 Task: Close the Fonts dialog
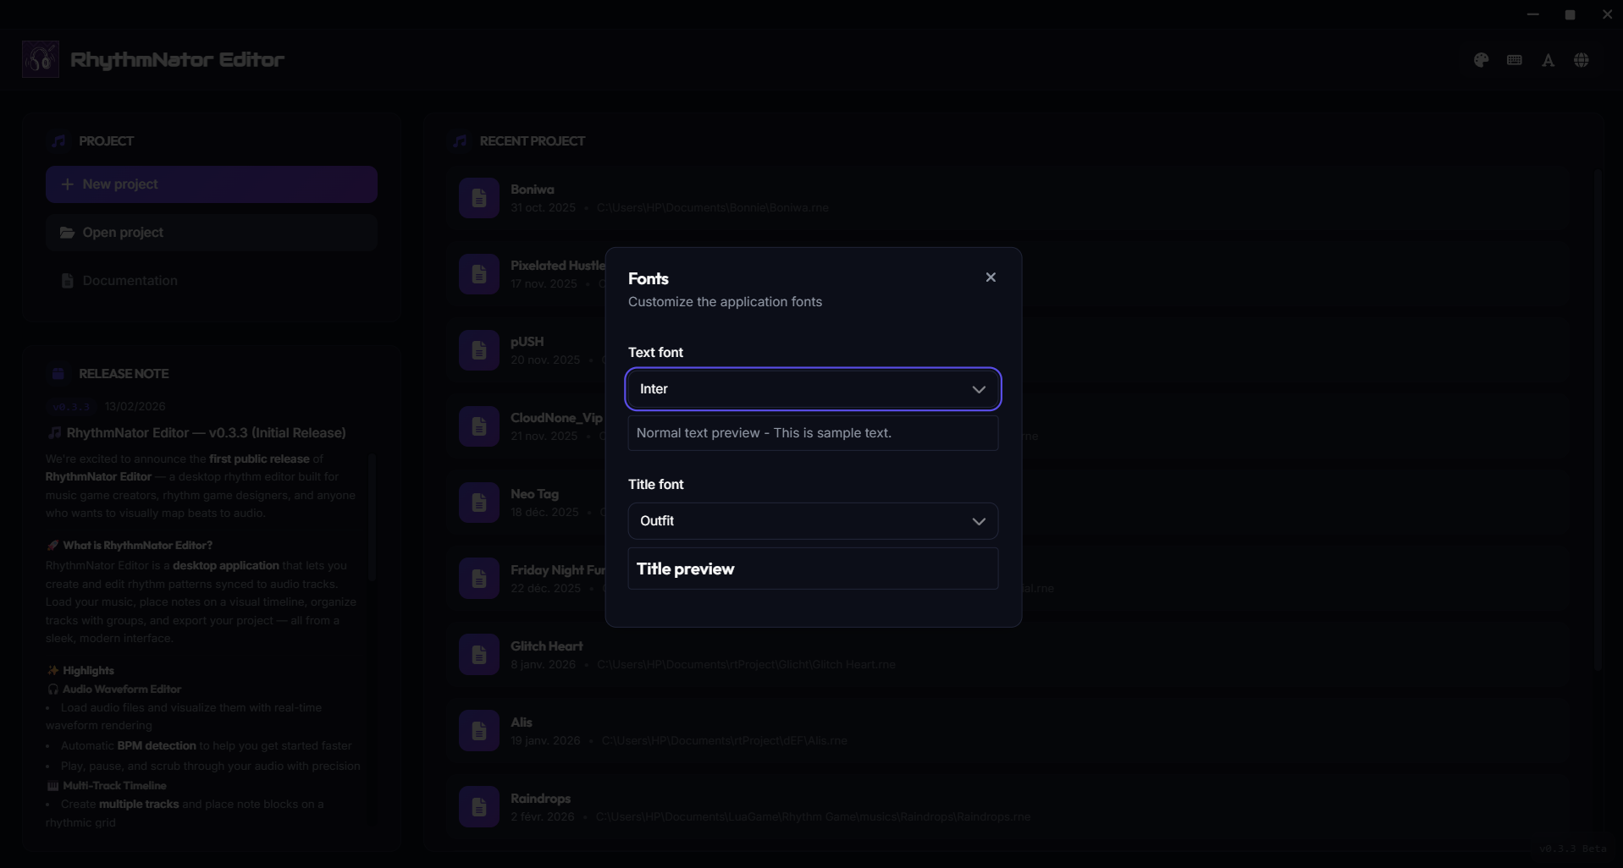[x=990, y=277]
